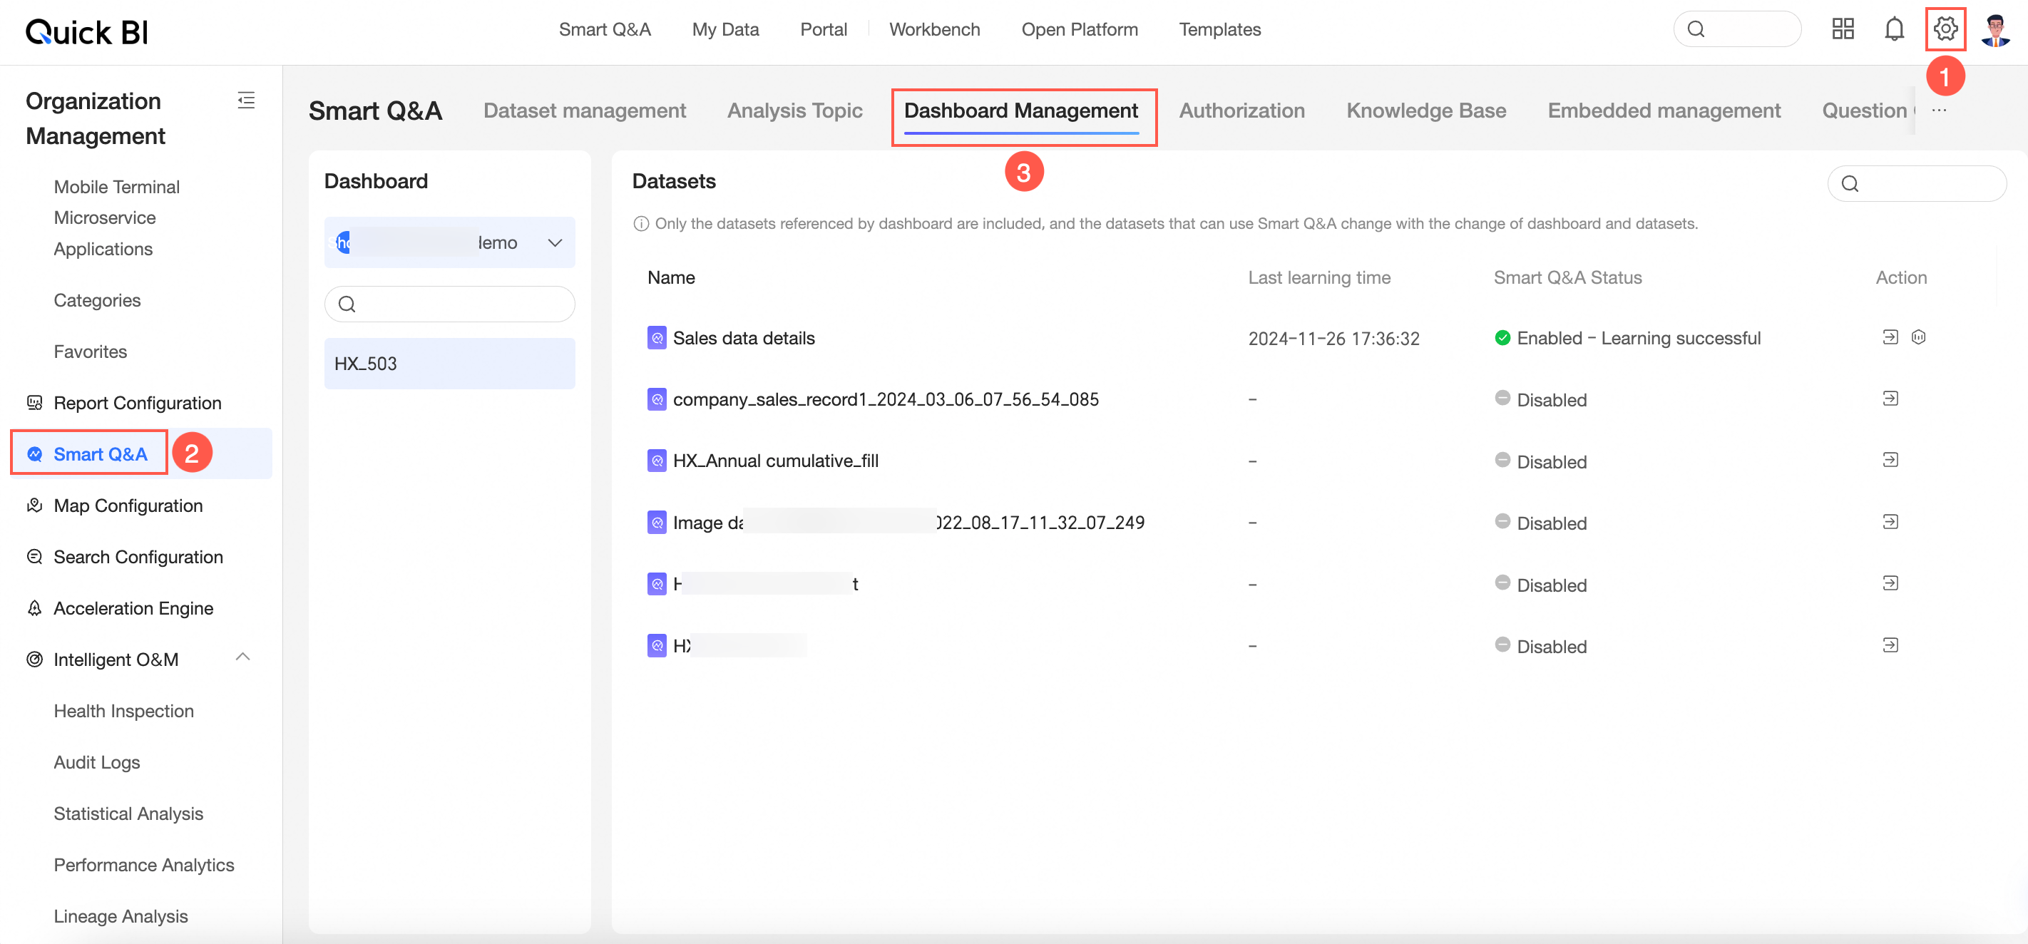This screenshot has height=944, width=2028.
Task: Open the apps grid icon
Action: pos(1843,29)
